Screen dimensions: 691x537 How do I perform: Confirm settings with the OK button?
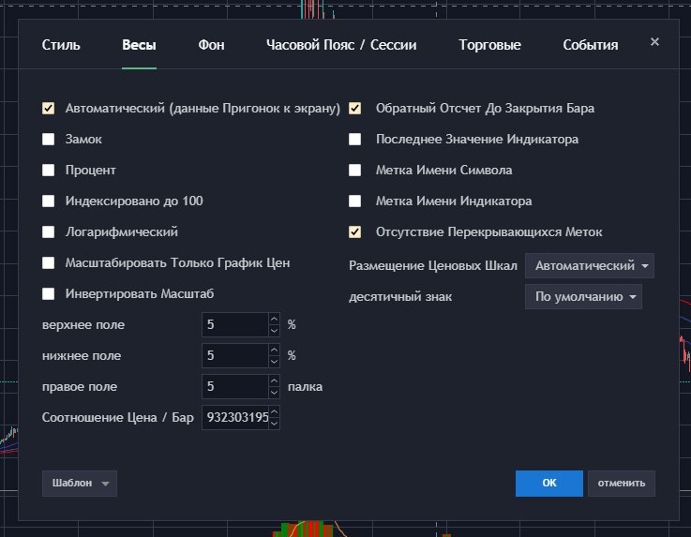tap(549, 484)
